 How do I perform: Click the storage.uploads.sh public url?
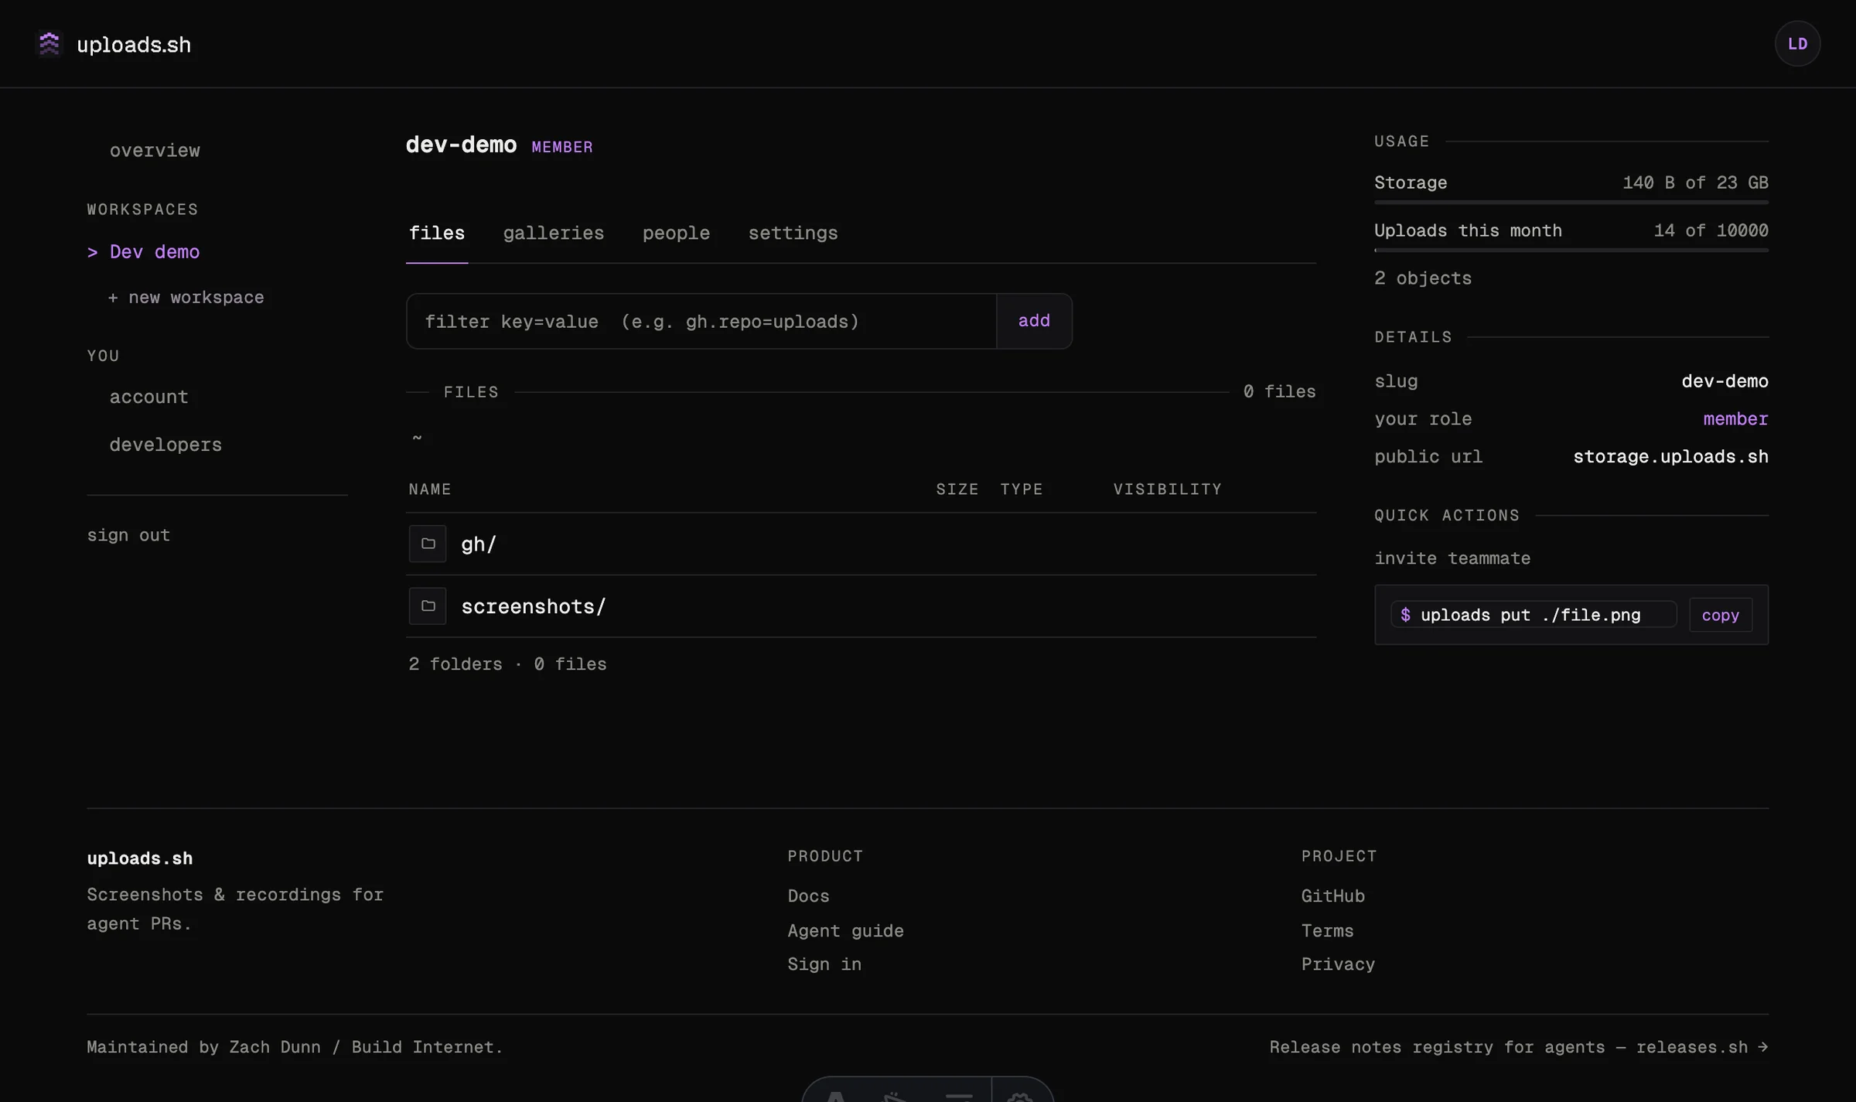[1670, 456]
